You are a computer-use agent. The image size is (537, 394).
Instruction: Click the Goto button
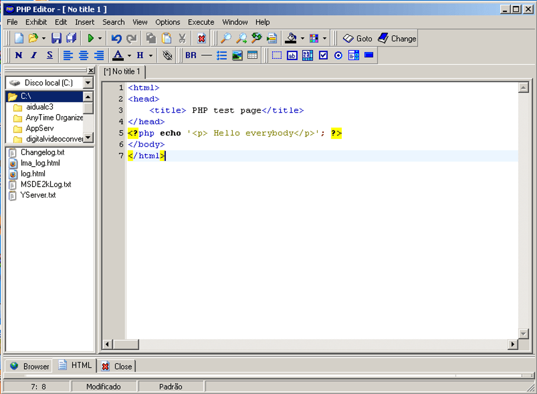(357, 38)
